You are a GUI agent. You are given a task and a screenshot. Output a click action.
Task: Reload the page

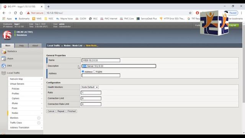click(15, 13)
